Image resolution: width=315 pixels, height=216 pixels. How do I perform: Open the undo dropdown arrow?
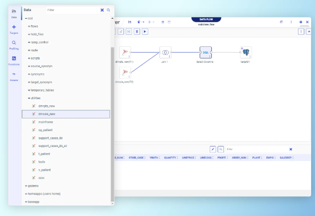click(143, 22)
